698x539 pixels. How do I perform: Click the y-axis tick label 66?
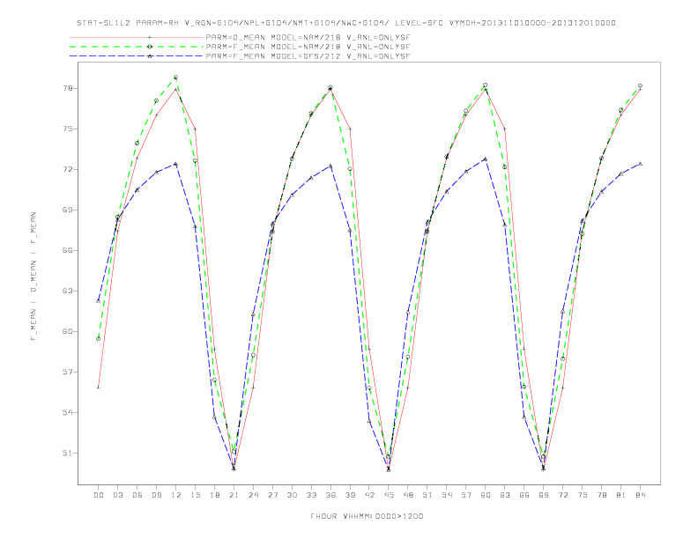click(x=68, y=250)
